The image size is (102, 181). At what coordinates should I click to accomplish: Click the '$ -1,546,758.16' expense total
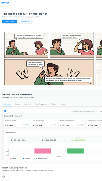[x=49, y=140]
